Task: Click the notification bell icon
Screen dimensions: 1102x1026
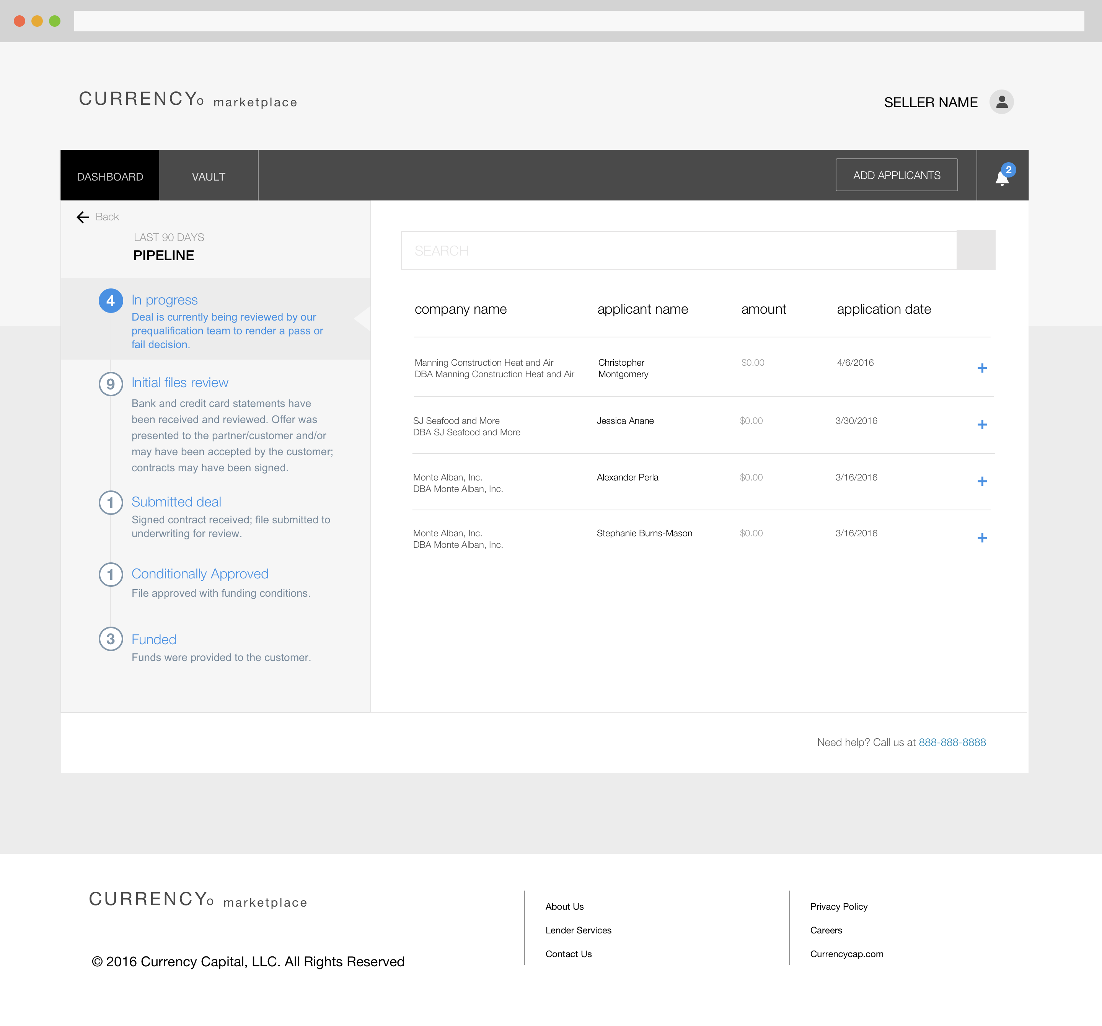Action: (1002, 177)
